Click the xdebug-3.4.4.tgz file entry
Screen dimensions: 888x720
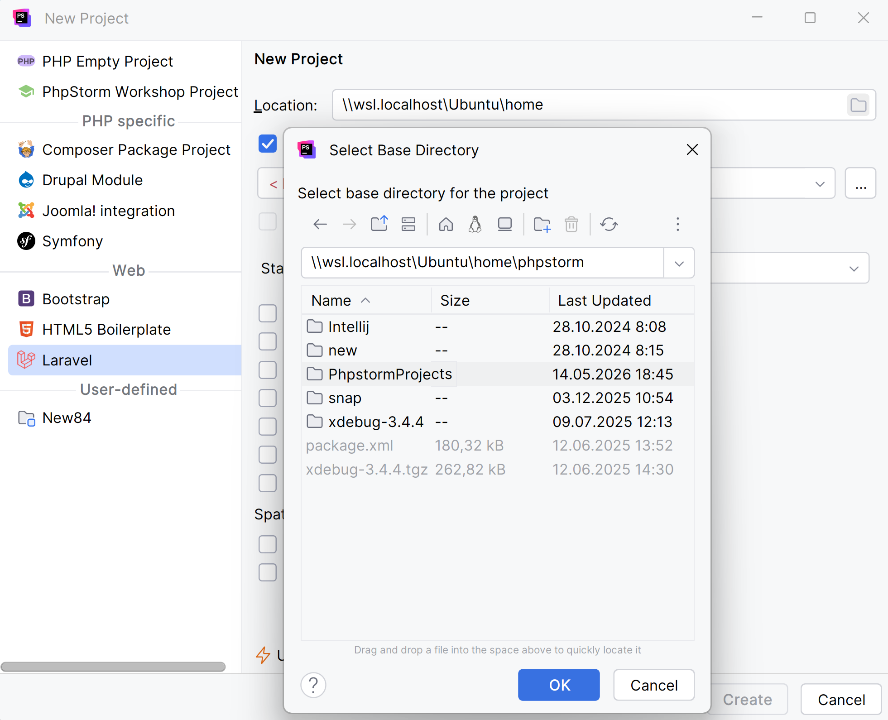(x=497, y=469)
